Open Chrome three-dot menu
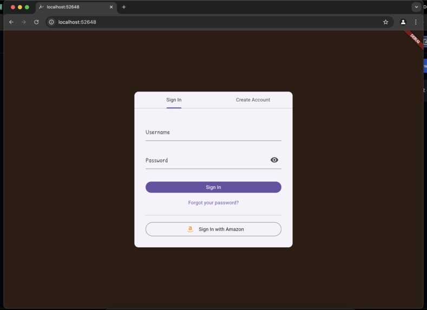 pyautogui.click(x=416, y=22)
